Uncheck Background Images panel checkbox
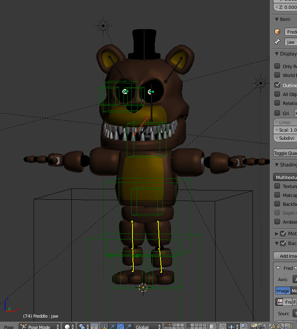 coord(283,244)
